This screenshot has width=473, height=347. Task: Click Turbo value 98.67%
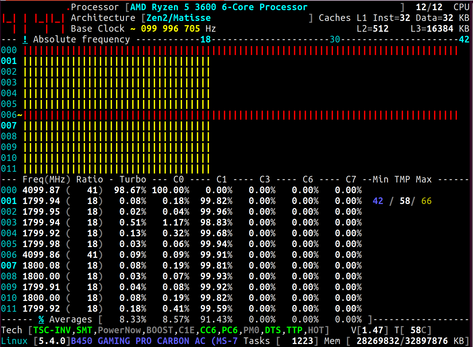coord(130,190)
